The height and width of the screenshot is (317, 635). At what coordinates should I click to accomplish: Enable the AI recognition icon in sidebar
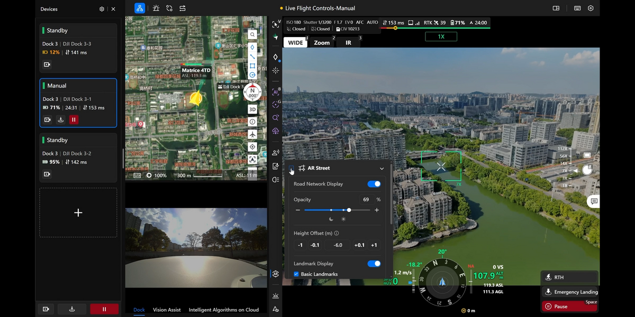275,92
